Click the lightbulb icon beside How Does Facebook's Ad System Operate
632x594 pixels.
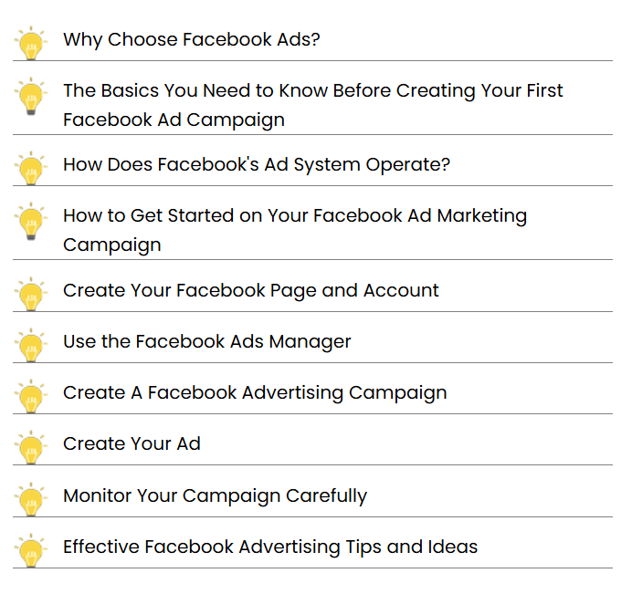click(x=31, y=168)
